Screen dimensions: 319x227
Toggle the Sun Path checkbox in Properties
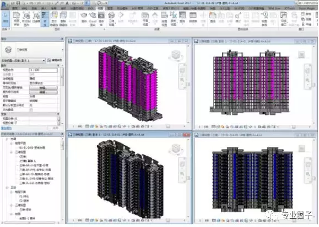(31, 110)
